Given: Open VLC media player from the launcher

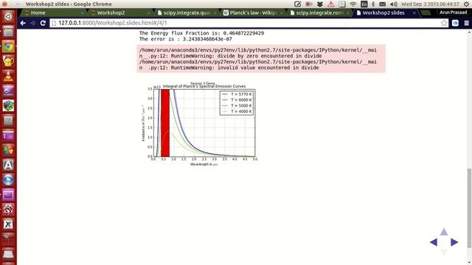Looking at the screenshot, I should pos(8,77).
